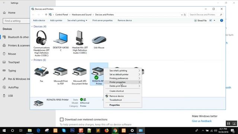Open Photoshop from the taskbar

click(73, 131)
